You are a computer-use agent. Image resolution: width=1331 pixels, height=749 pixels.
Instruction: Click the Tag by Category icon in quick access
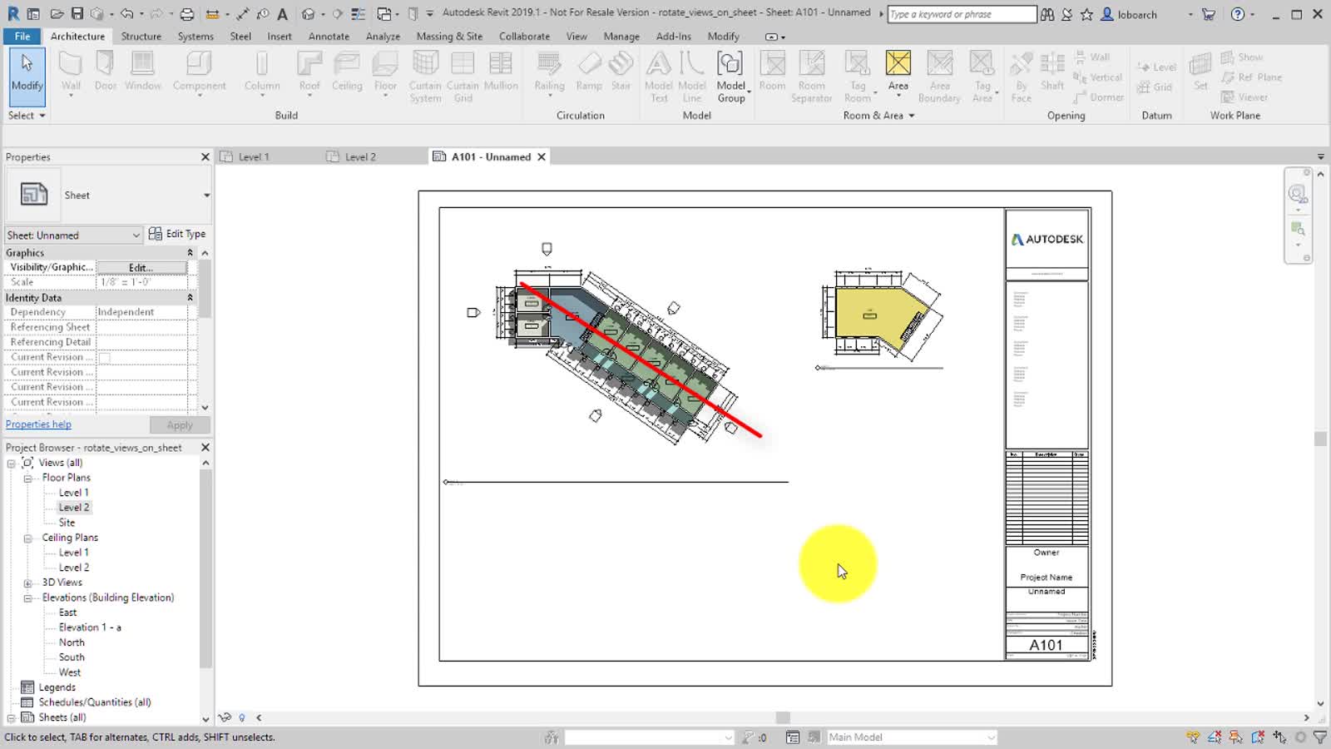click(x=263, y=14)
